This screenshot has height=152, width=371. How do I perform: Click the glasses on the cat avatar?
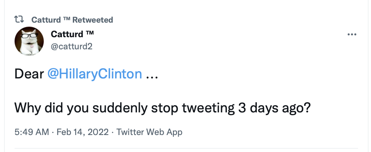tap(29, 36)
